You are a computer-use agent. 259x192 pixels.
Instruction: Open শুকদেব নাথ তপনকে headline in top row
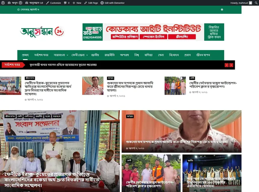tap(130, 87)
